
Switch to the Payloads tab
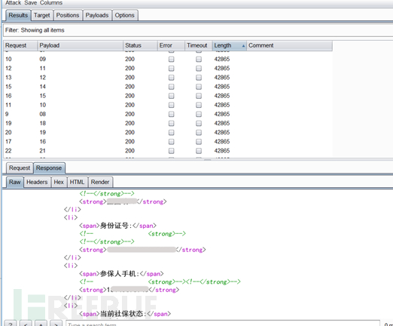coord(97,15)
